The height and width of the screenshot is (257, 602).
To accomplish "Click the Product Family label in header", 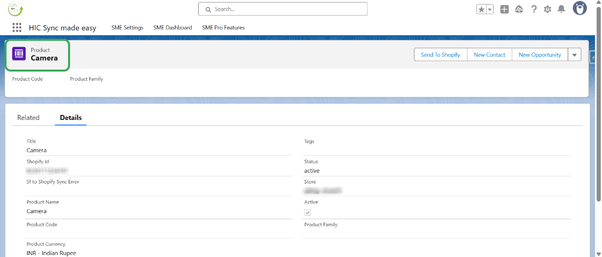I will tap(86, 79).
